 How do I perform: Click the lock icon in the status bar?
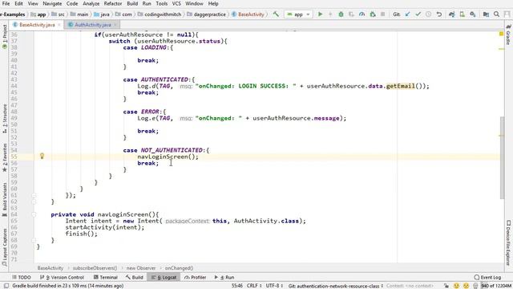point(446,286)
